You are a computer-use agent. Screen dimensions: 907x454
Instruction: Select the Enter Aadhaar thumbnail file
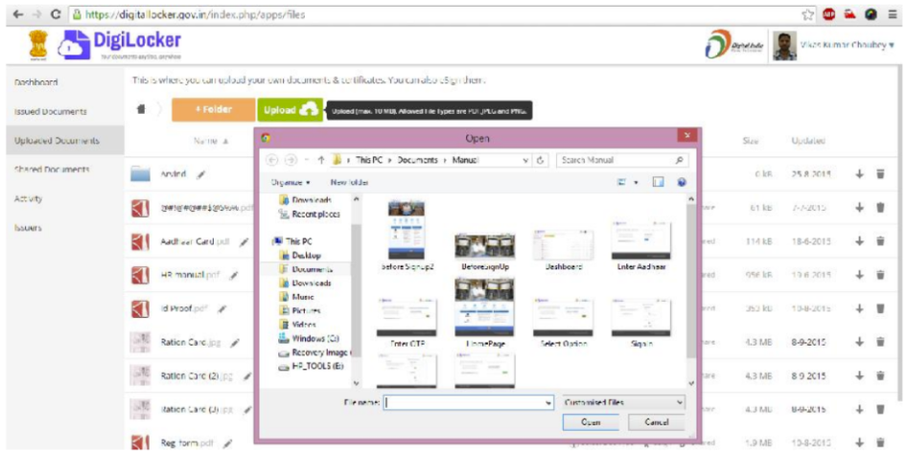coord(640,245)
